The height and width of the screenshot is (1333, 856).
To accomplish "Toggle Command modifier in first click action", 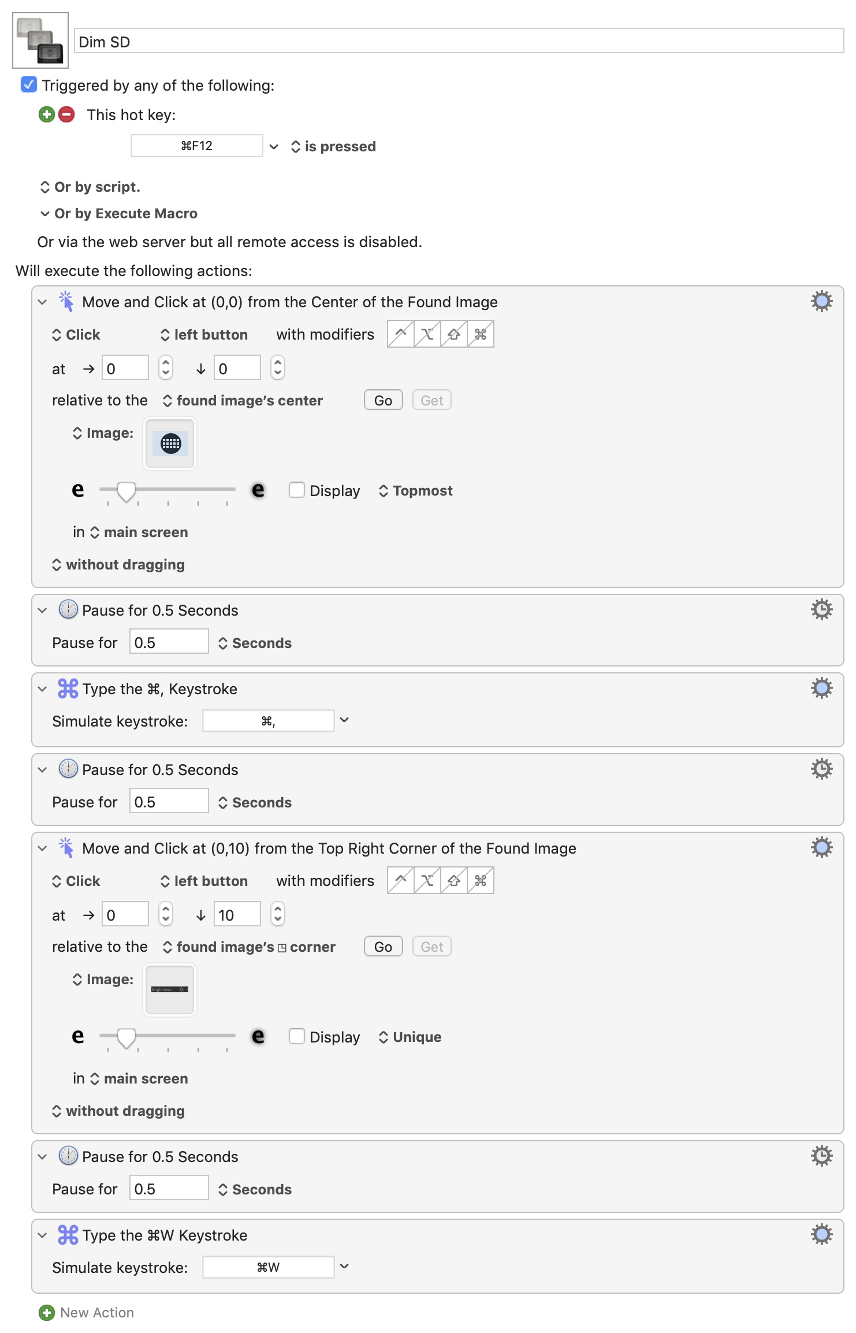I will (481, 334).
